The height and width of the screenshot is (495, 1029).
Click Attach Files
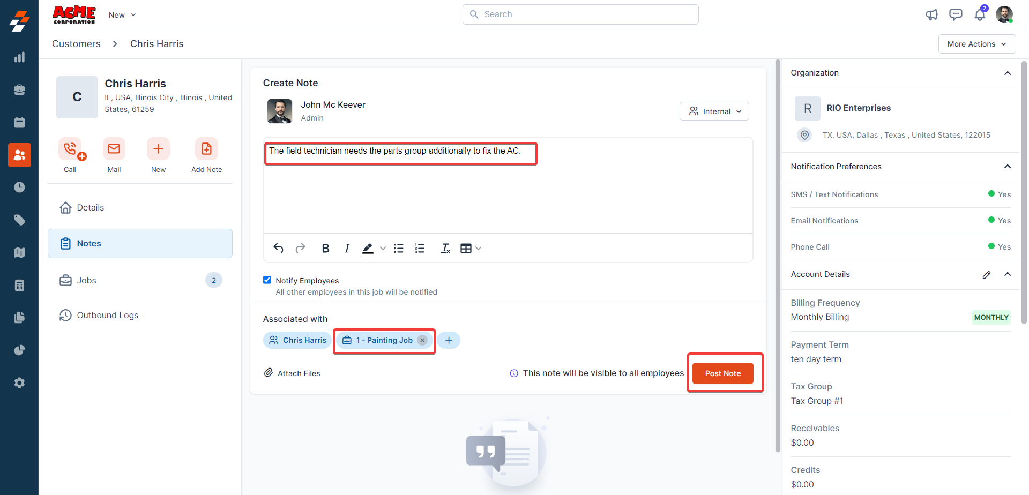pyautogui.click(x=292, y=373)
